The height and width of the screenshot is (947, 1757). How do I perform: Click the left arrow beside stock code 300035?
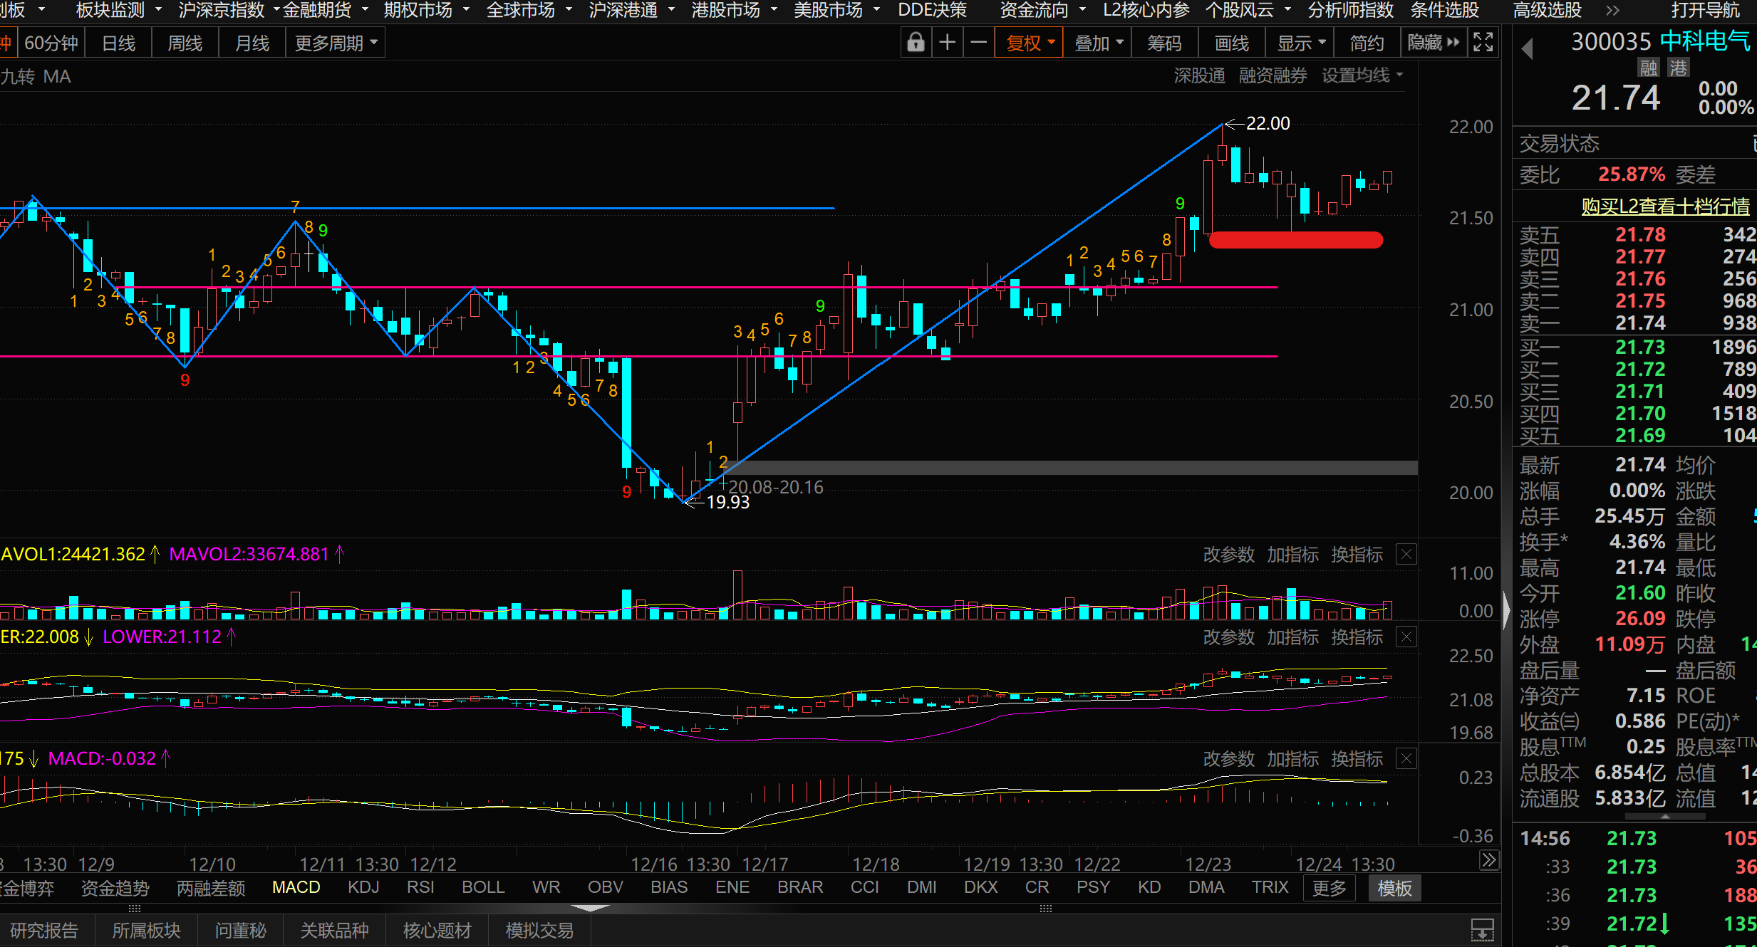[x=1527, y=49]
